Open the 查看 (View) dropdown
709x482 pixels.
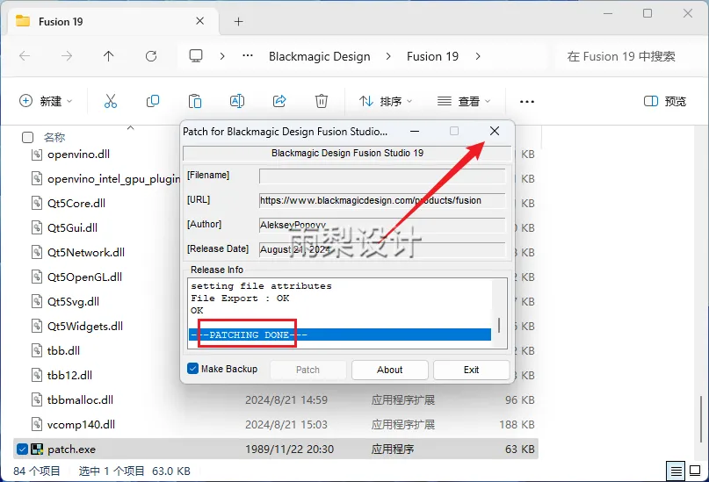coord(464,101)
